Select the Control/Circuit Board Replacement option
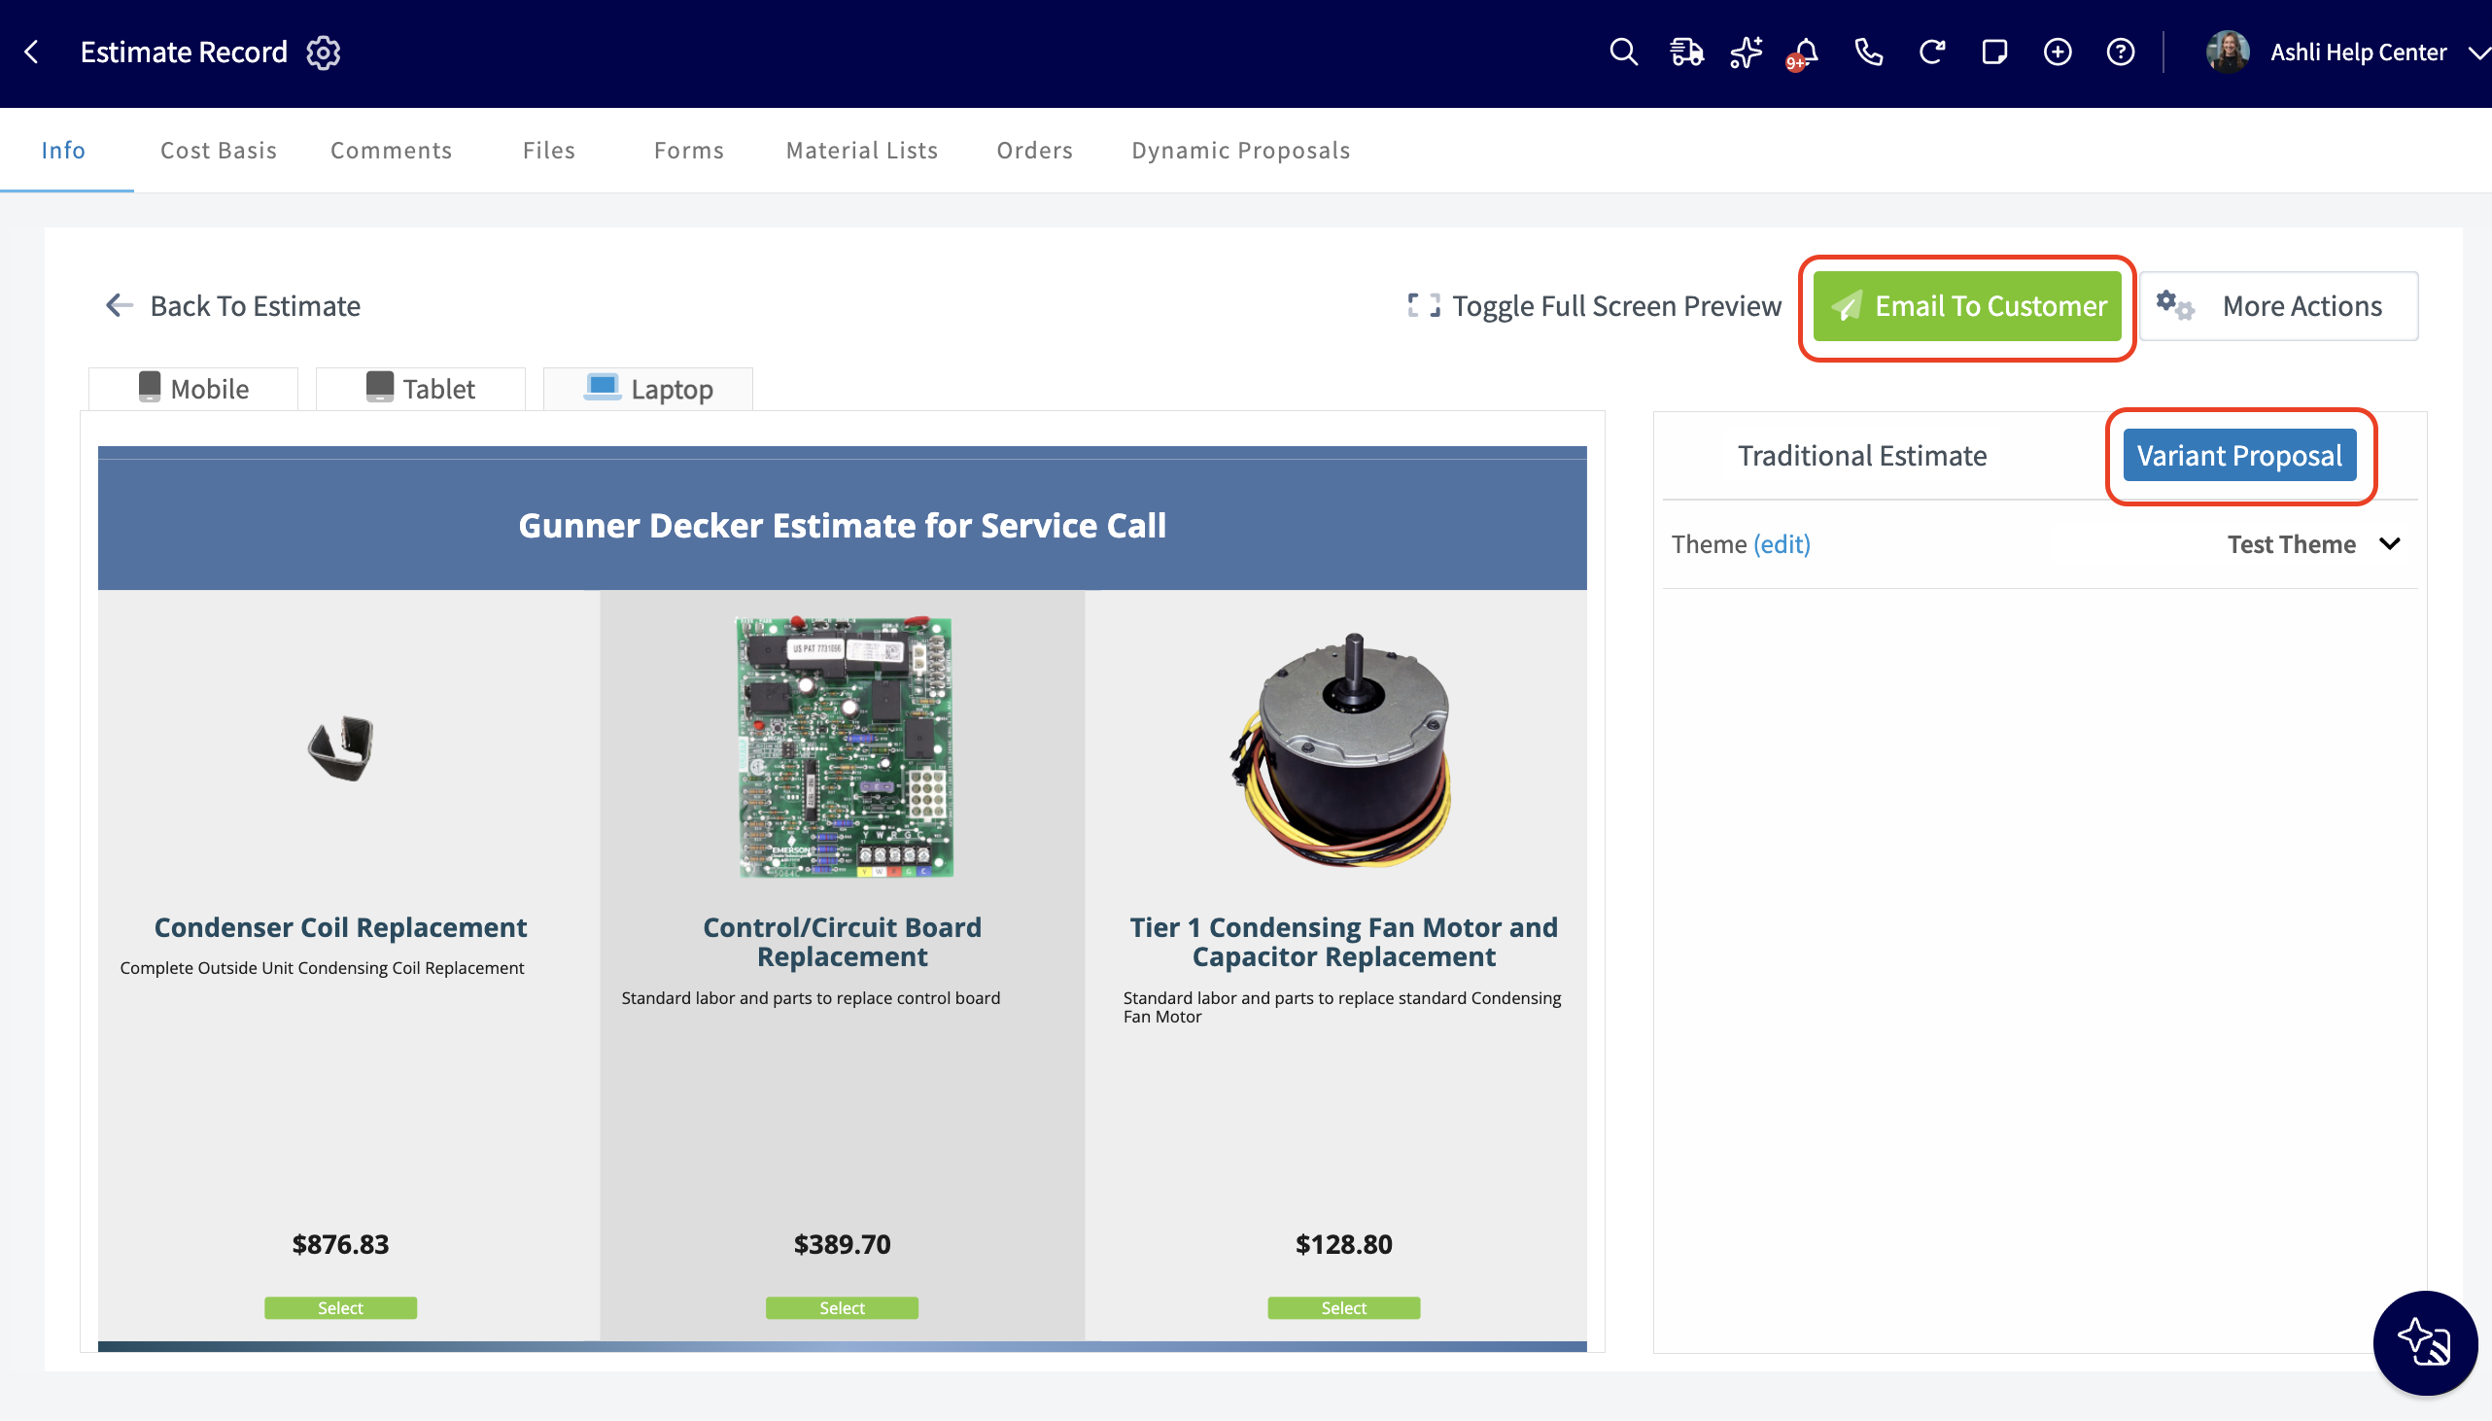 click(842, 1308)
